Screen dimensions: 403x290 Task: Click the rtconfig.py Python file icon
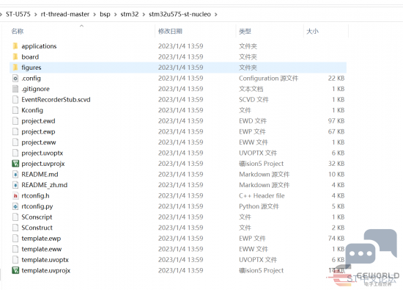15,206
